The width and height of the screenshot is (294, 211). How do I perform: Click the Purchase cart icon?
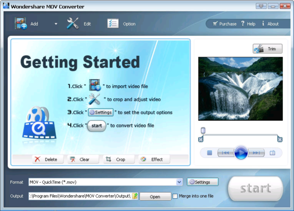[x=215, y=23]
